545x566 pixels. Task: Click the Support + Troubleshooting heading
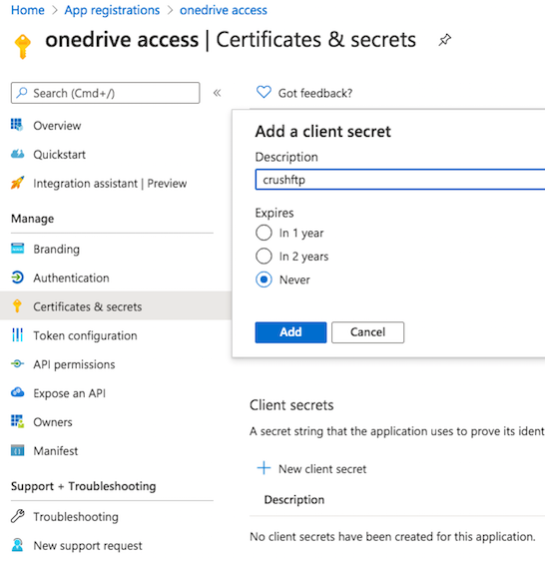pos(84,486)
